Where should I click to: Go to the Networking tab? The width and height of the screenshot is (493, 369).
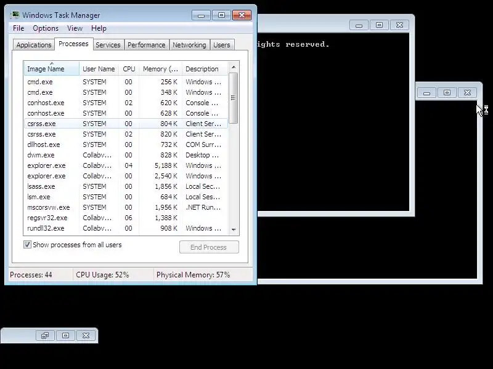pos(189,45)
